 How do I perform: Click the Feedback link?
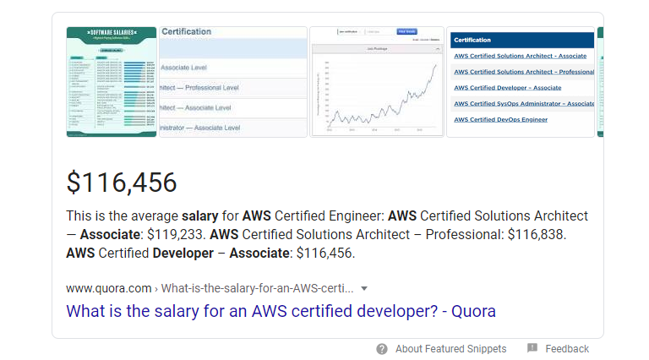click(x=567, y=349)
